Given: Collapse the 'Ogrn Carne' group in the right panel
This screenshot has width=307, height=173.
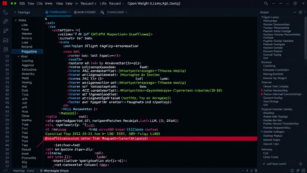Looking at the screenshot, I should 262,17.
